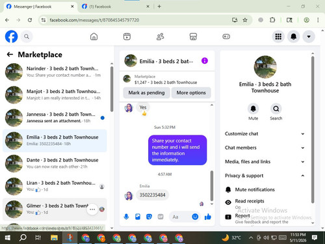The image size is (325, 244).
Task: Open the browser extensions puzzle icon
Action: coord(272,20)
